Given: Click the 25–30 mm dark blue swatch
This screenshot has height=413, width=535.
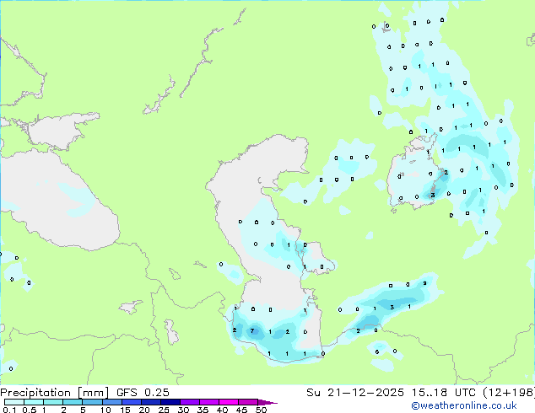Looking at the screenshot, I should (170, 402).
